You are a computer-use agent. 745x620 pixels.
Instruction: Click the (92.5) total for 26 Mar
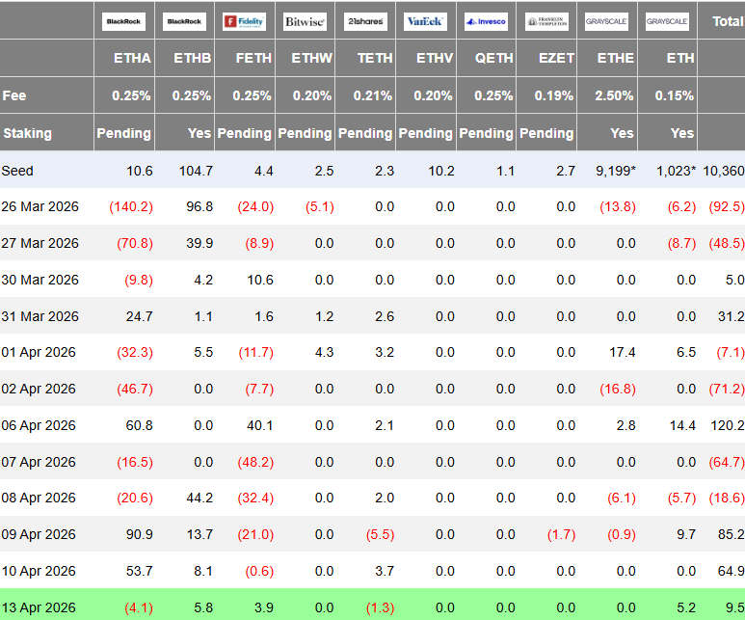[x=727, y=206]
